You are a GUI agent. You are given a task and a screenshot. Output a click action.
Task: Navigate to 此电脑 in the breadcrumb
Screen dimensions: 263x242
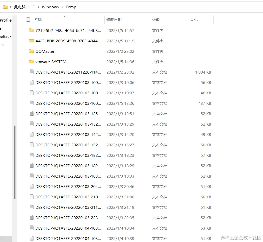coord(20,7)
